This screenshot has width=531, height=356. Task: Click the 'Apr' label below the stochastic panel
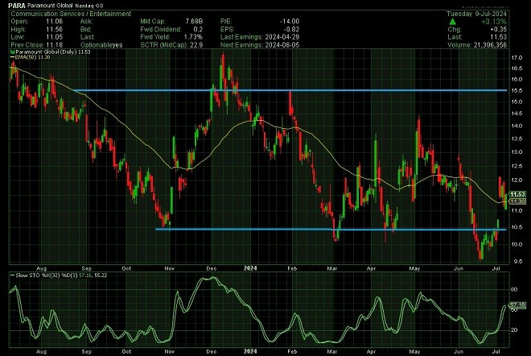(372, 352)
